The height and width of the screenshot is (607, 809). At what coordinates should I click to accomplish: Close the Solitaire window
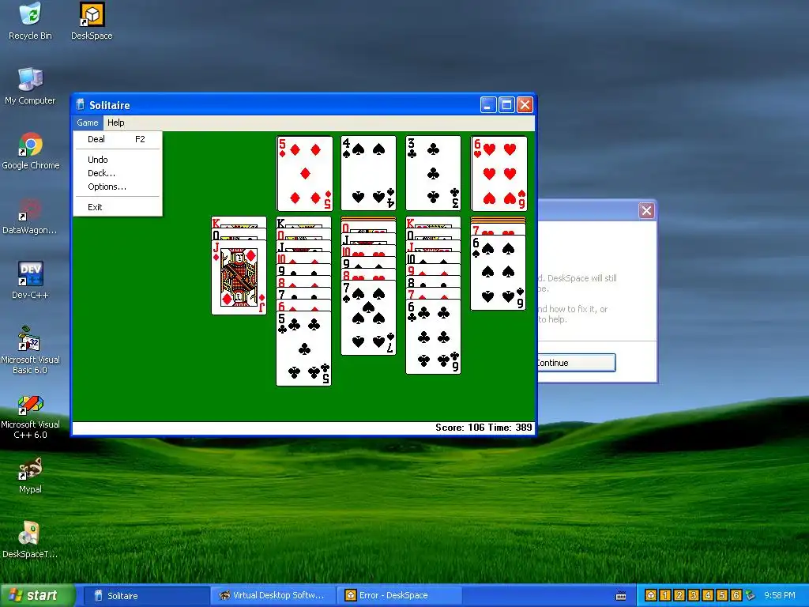pyautogui.click(x=525, y=105)
